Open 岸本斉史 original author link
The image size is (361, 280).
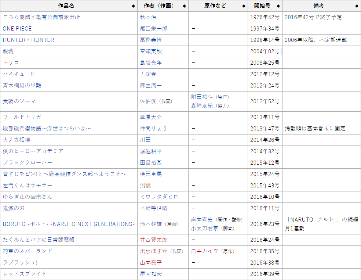tap(202, 220)
